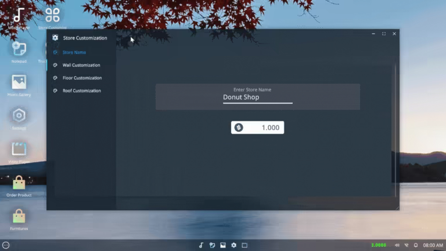Open the Order Product shopping bag icon
This screenshot has height=251, width=446.
pyautogui.click(x=19, y=182)
